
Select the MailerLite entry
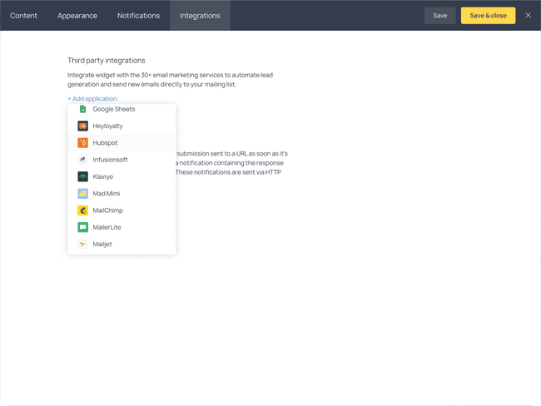point(122,227)
